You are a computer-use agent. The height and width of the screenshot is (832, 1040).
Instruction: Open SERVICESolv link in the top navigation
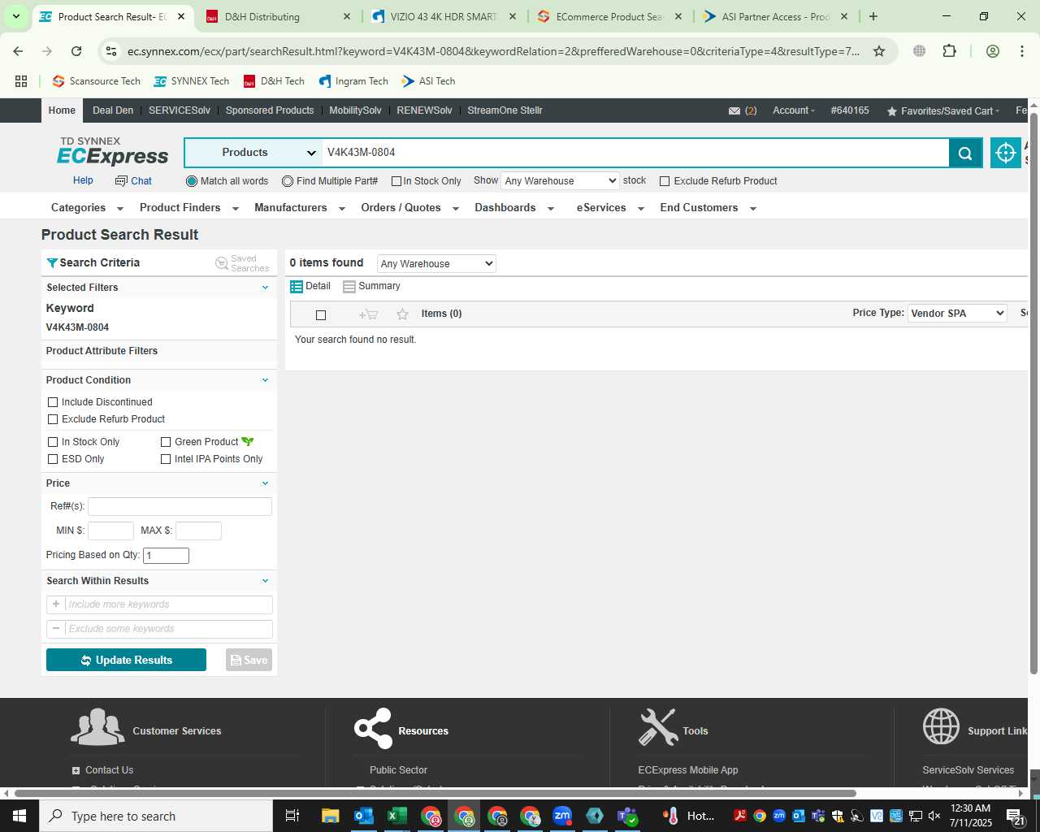click(x=180, y=110)
